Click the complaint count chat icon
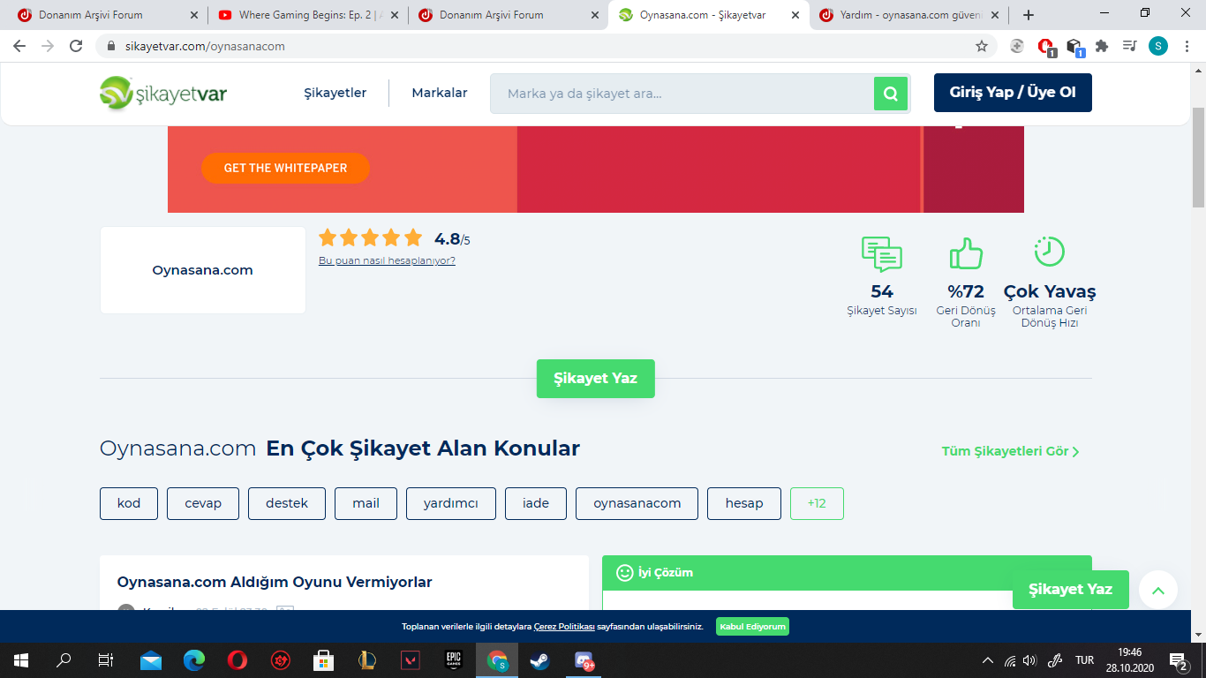 [882, 254]
